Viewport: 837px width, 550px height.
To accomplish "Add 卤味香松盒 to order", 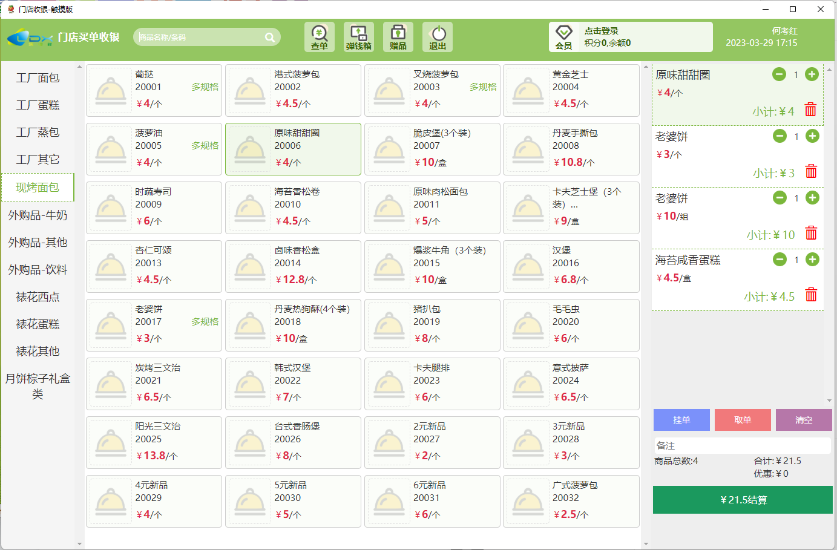I will 293,266.
